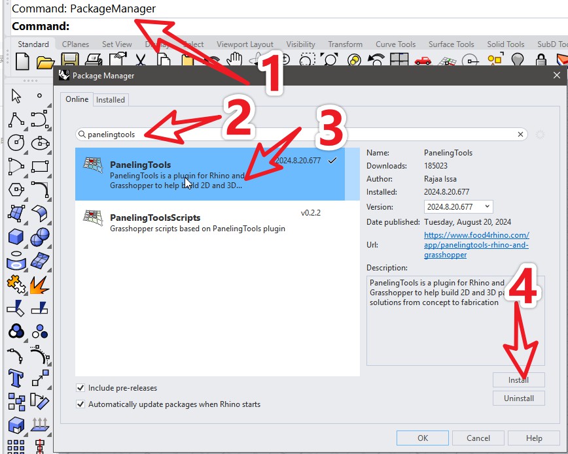Click the Zoom Extents magnifier icon

pyautogui.click(x=329, y=59)
